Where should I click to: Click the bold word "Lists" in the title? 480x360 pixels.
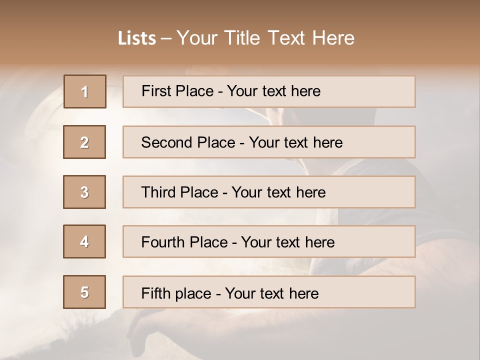[x=136, y=38]
